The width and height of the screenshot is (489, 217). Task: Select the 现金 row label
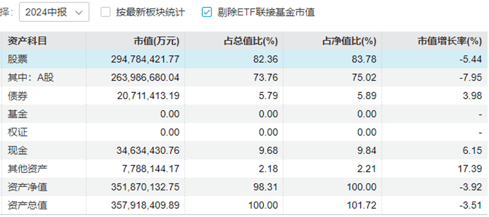click(x=18, y=151)
